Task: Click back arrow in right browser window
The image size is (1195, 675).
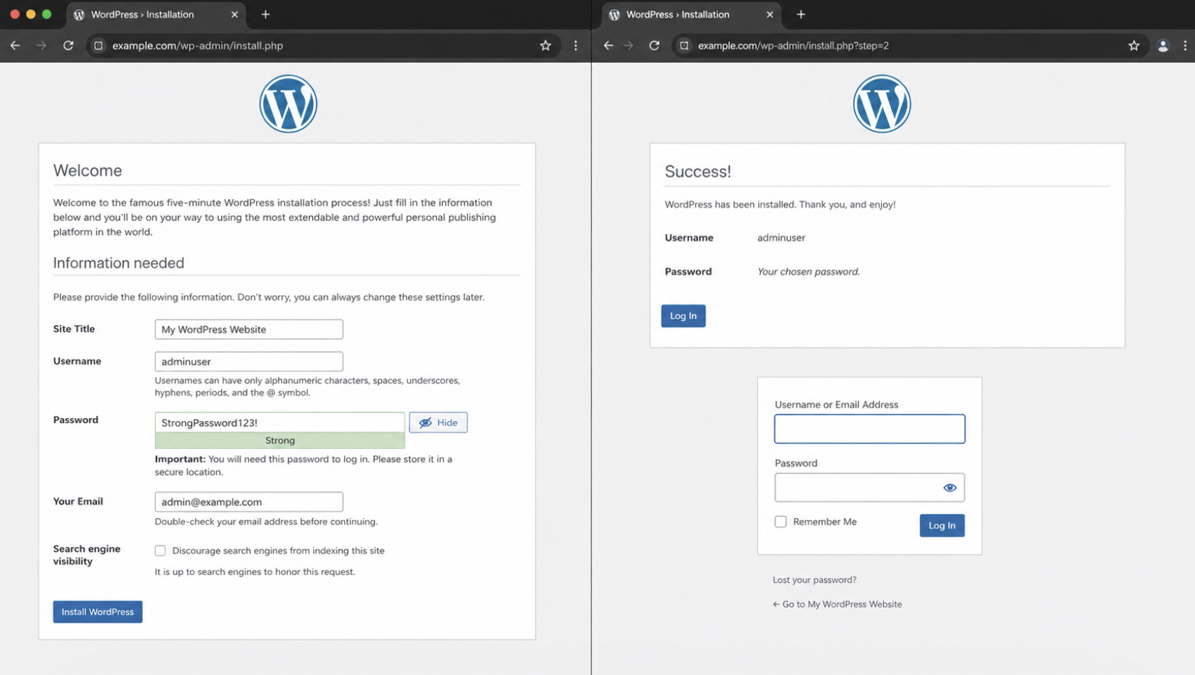Action: (x=609, y=45)
